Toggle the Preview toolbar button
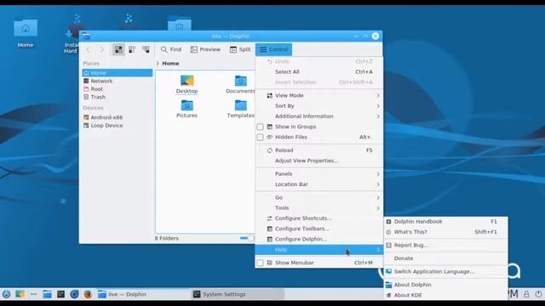Screen dimensions: 545x306 tap(205, 49)
